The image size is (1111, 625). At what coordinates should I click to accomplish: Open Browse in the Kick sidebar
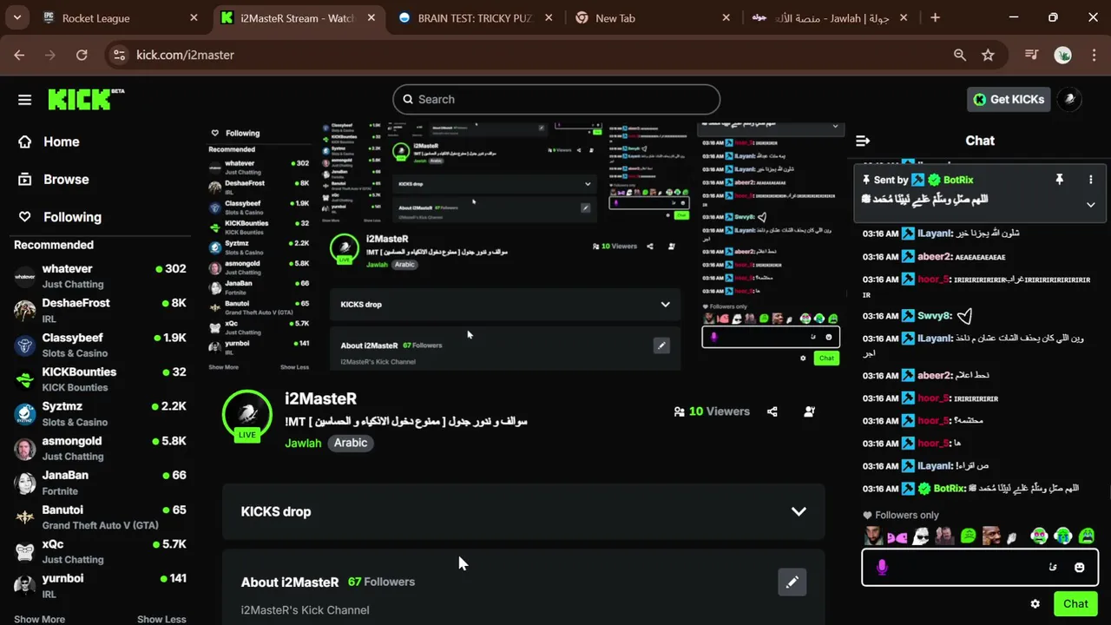[66, 180]
